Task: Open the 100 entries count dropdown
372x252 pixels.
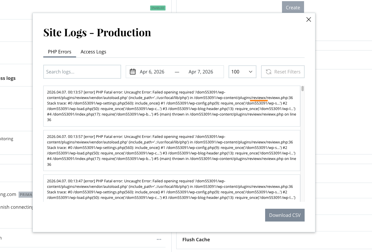Action: [242, 72]
